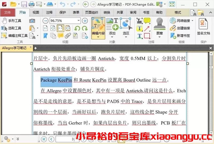Select the typewriter text tool icon
214x144 pixels.
(140, 21)
